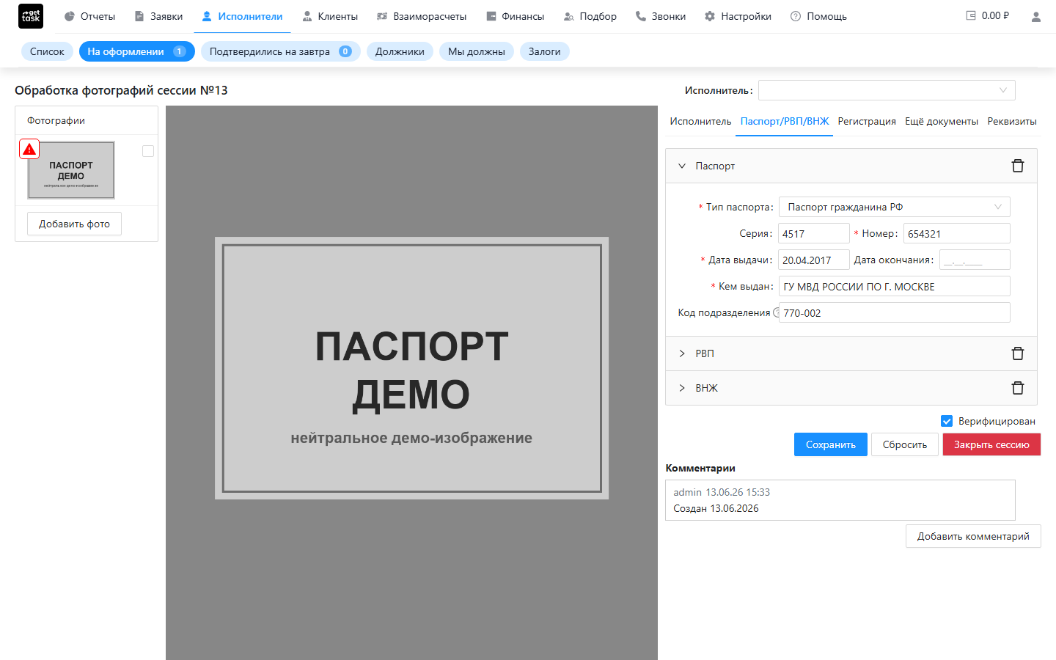Open Взаиморасчеты in the top navigation
1056x660 pixels.
pos(422,16)
